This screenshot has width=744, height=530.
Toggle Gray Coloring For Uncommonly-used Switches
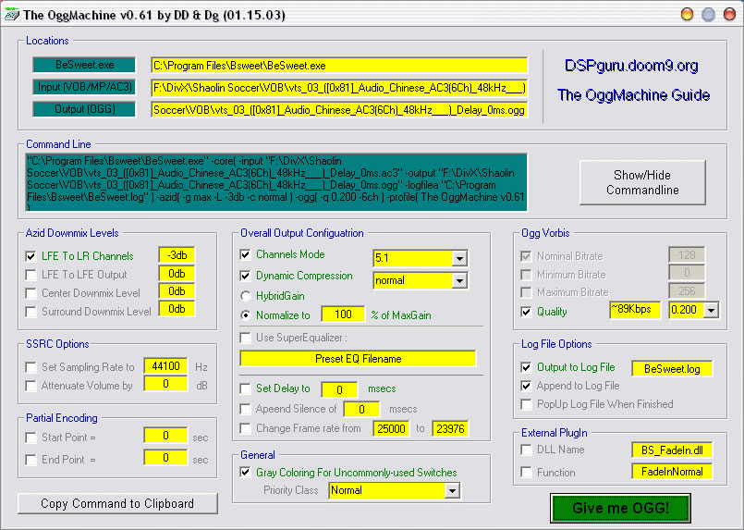(x=245, y=472)
